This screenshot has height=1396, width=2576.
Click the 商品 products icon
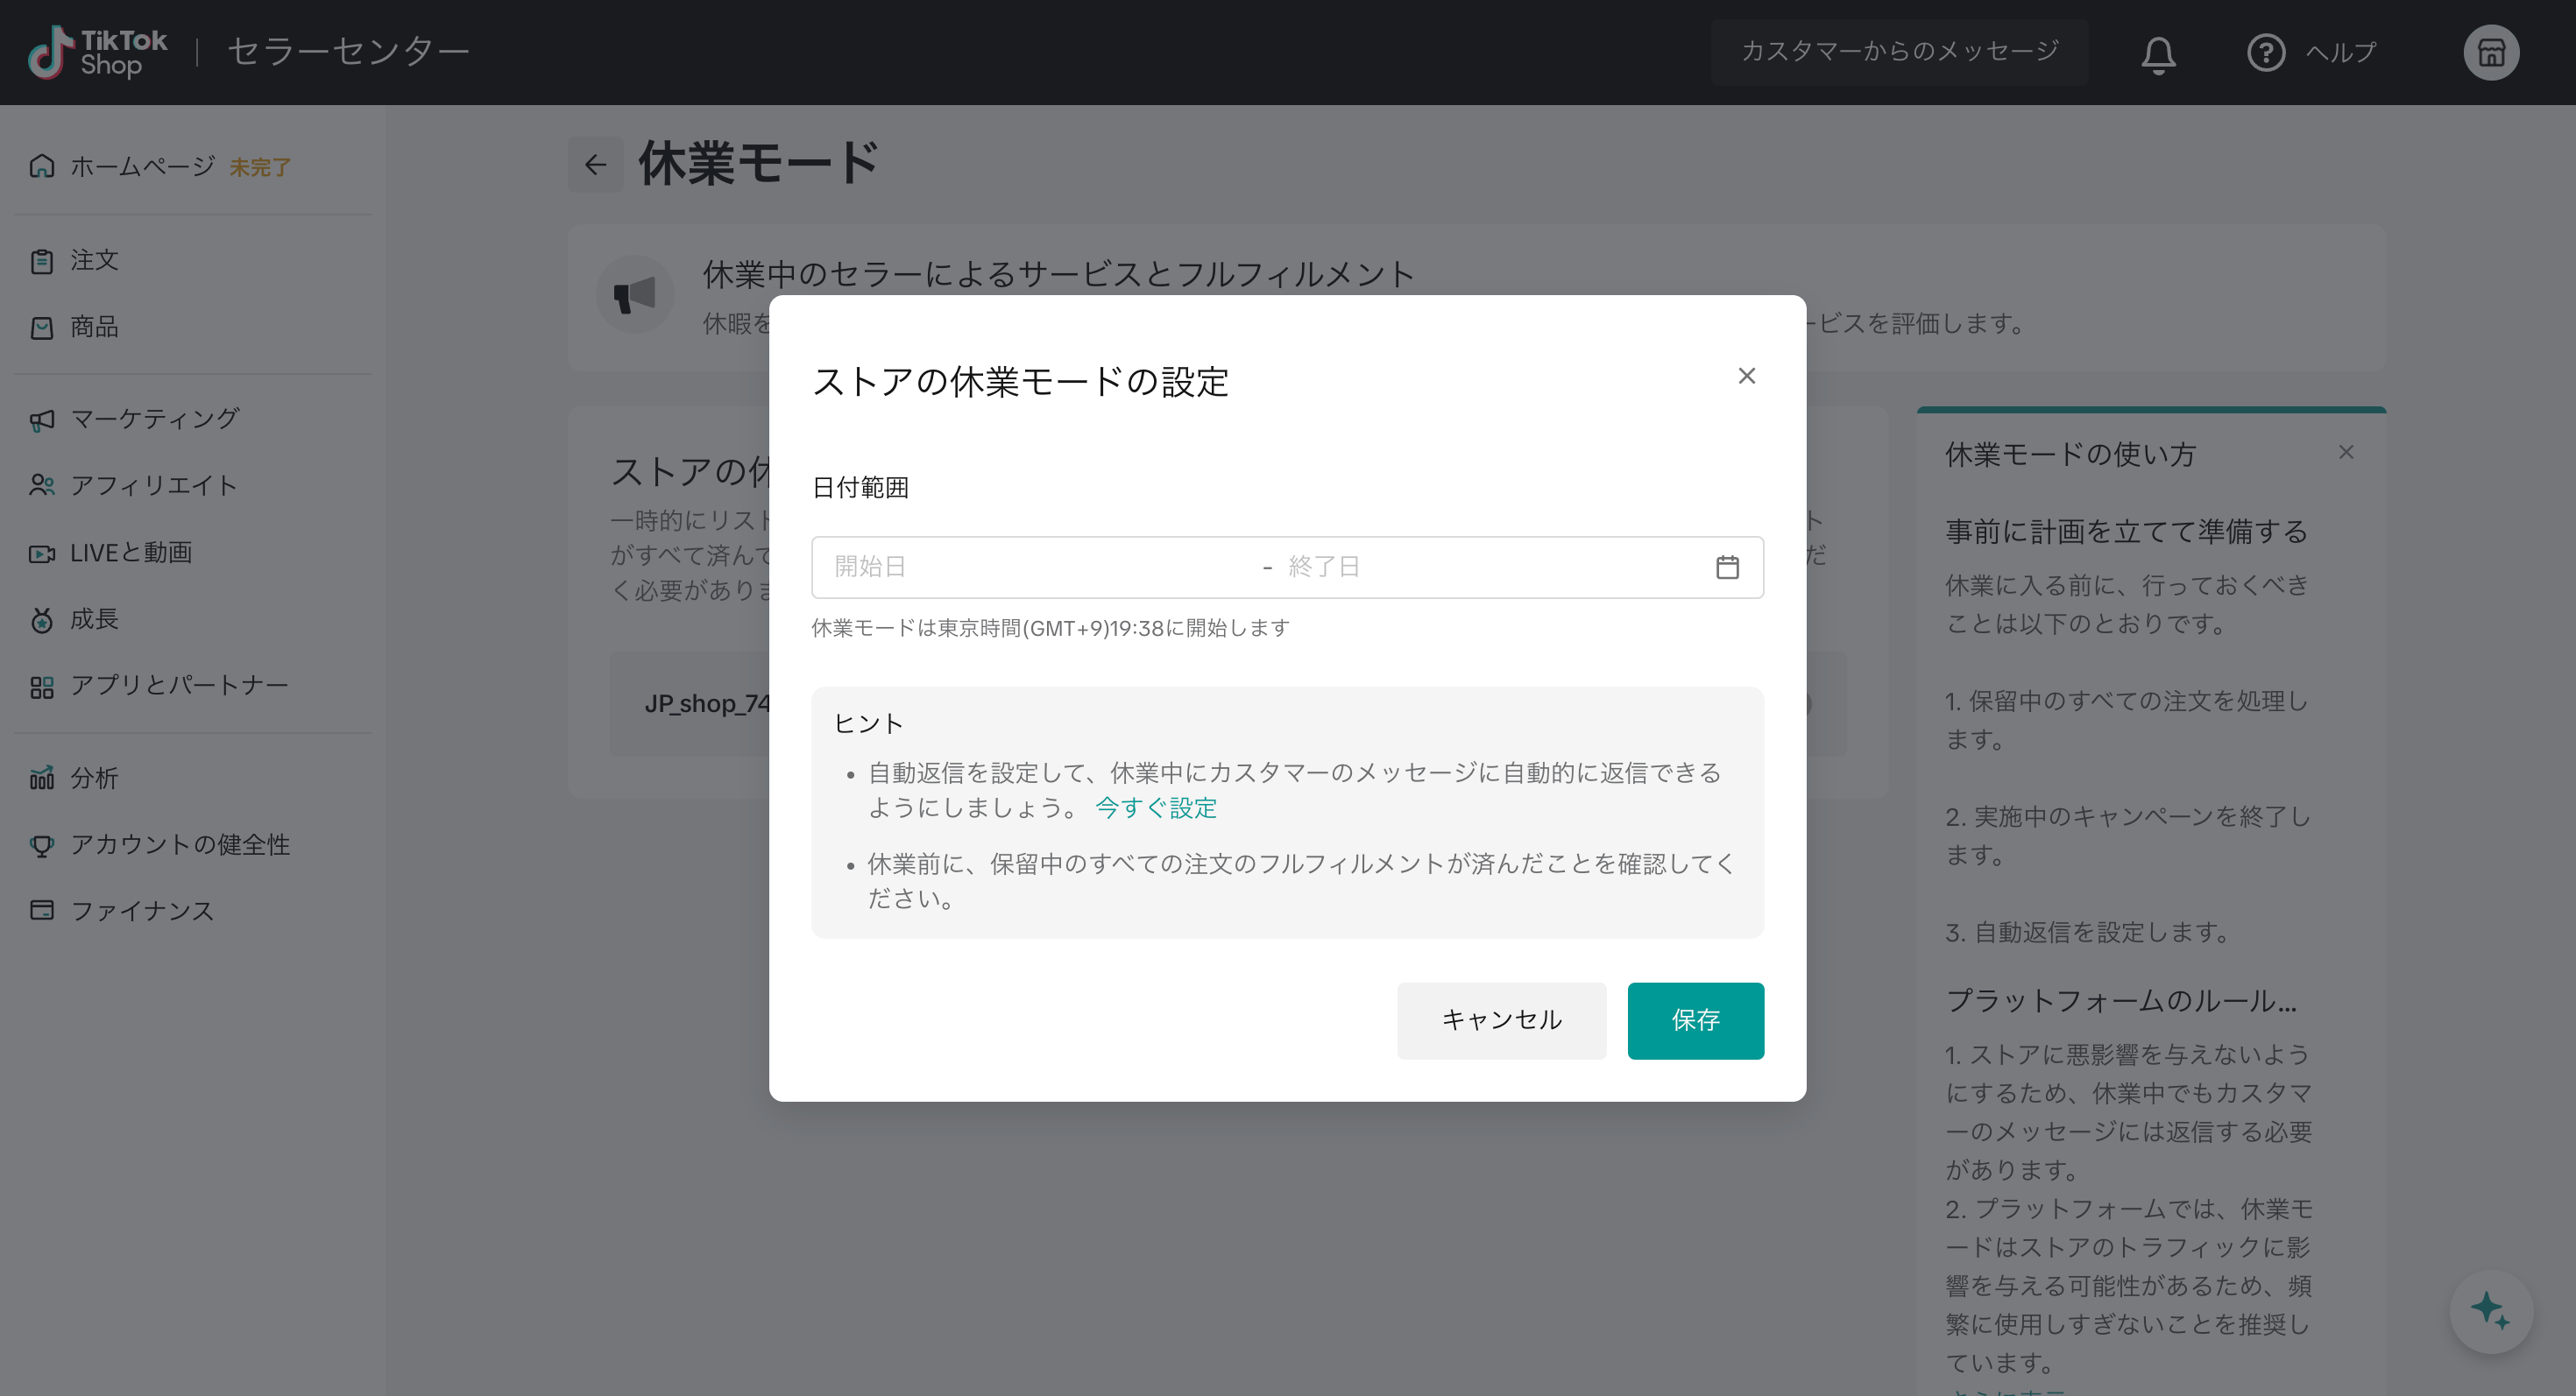click(x=42, y=328)
